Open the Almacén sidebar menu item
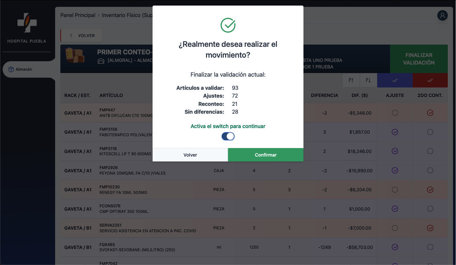 point(24,69)
